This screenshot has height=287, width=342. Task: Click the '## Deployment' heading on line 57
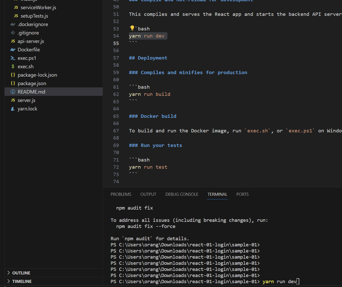pos(148,58)
